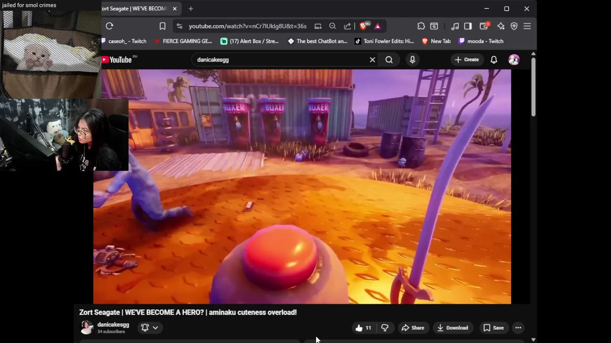The height and width of the screenshot is (343, 611).
Task: Click the scrollbar up arrow
Action: pyautogui.click(x=533, y=53)
